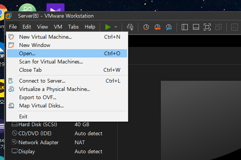The image size is (241, 160).
Task: Click the green Power On play button
Action: pyautogui.click(x=108, y=27)
